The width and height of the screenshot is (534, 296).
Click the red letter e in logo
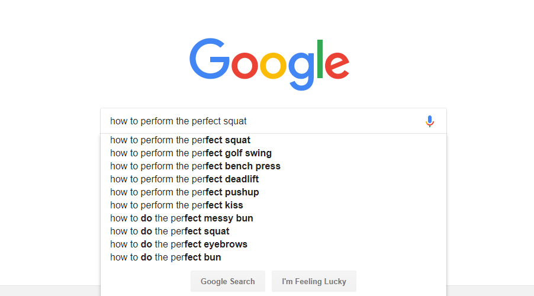(x=337, y=66)
